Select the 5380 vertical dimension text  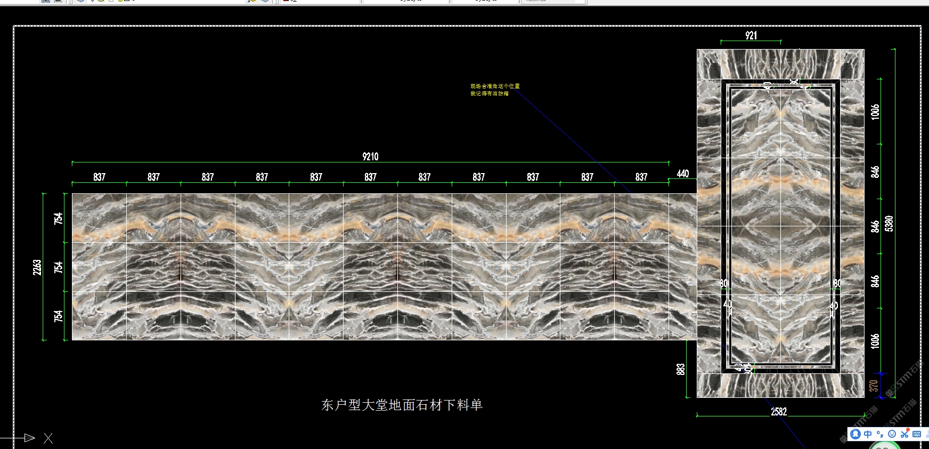889,223
